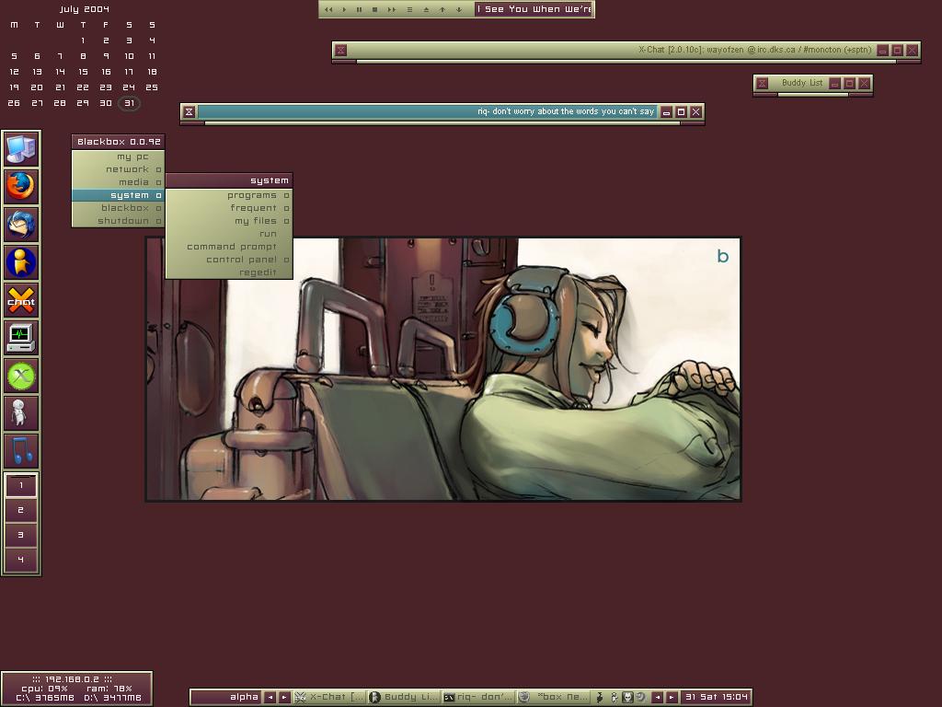Click the first system tray icon

(599, 698)
